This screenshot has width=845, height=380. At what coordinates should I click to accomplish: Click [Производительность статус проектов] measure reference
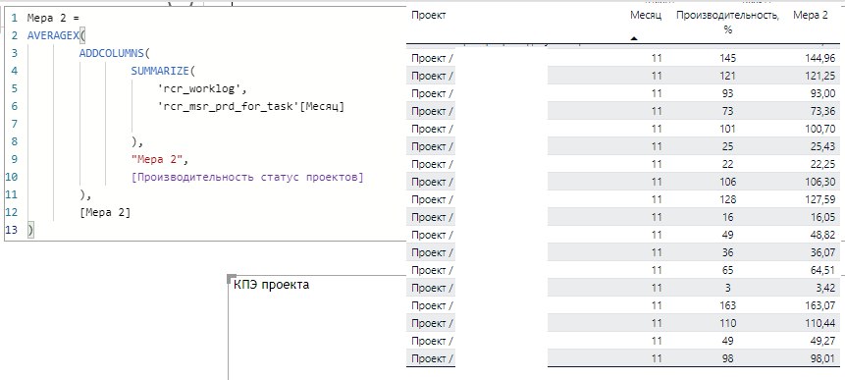click(247, 178)
